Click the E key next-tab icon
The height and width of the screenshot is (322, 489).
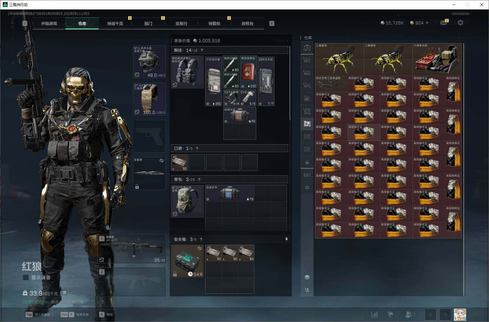point(272,23)
